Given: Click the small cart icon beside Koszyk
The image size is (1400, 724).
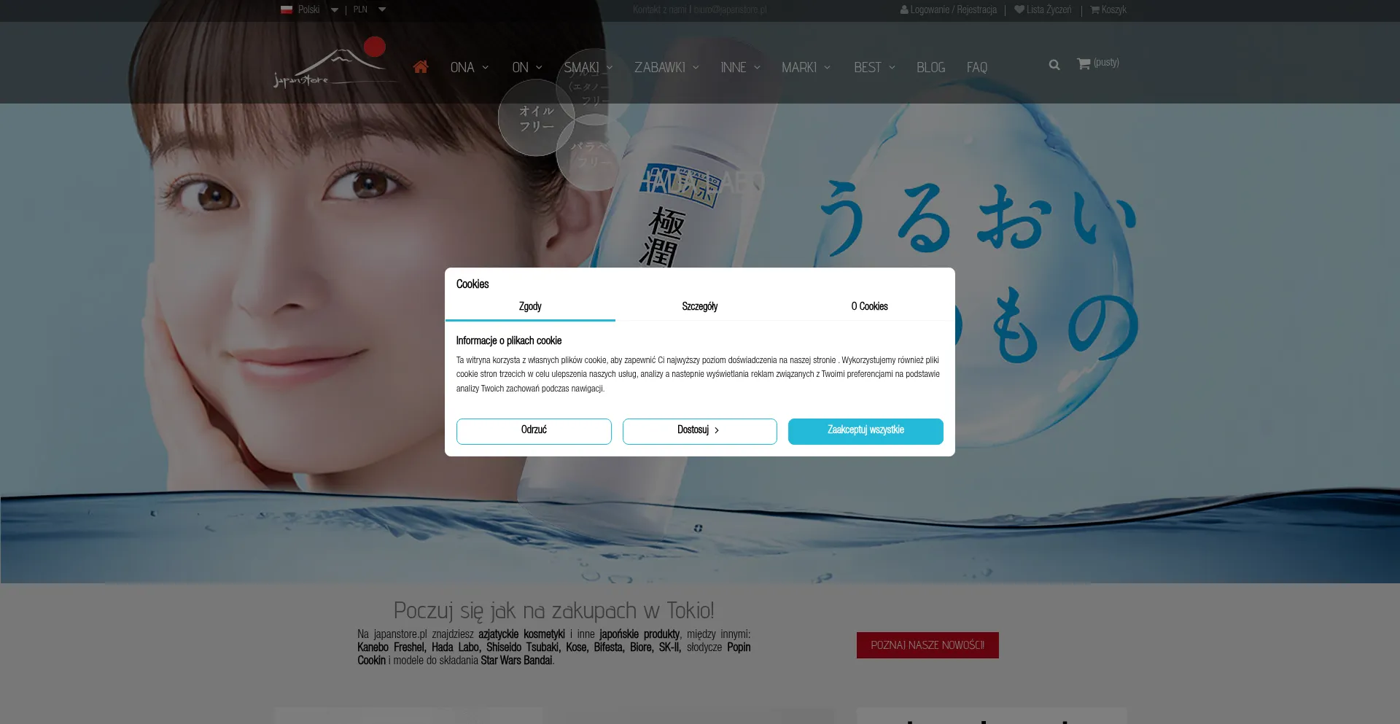Looking at the screenshot, I should click(1094, 9).
